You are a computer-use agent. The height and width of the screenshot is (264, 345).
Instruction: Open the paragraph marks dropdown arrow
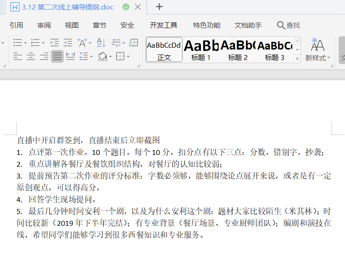[124, 43]
